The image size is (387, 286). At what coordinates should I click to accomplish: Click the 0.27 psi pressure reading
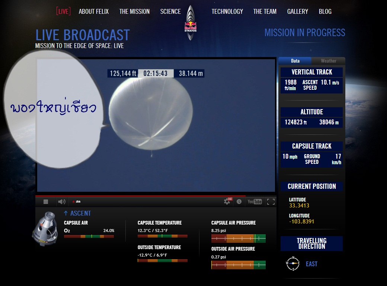(x=219, y=257)
